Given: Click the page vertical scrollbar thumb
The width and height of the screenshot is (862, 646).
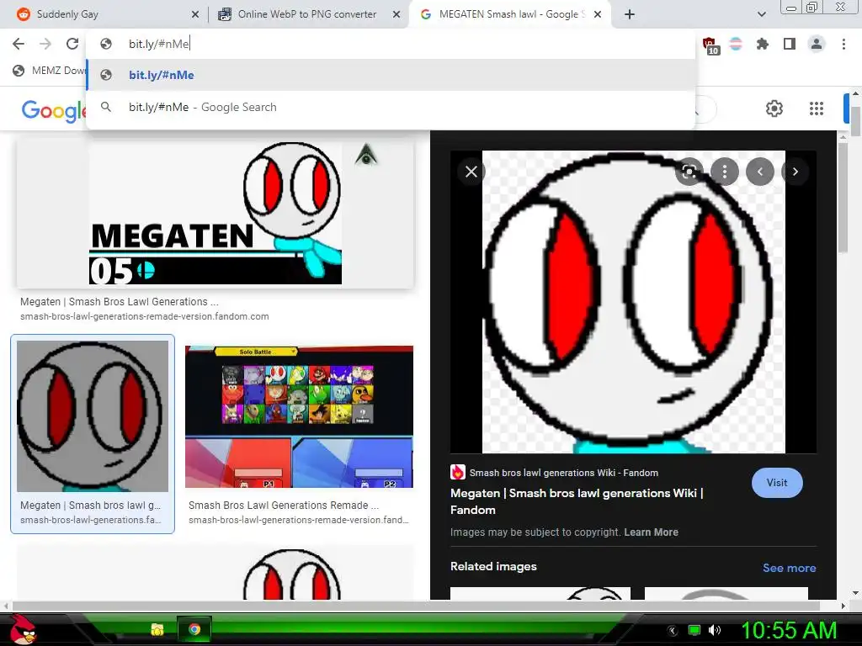Looking at the screenshot, I should coord(855,121).
